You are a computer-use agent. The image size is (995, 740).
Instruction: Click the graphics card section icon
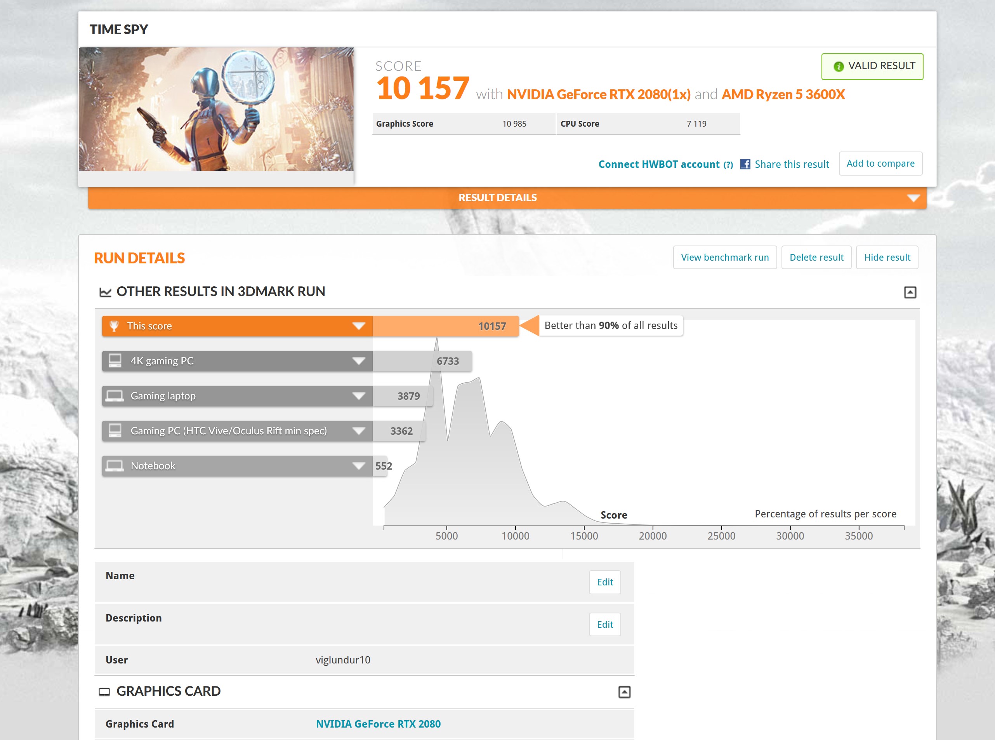click(104, 691)
